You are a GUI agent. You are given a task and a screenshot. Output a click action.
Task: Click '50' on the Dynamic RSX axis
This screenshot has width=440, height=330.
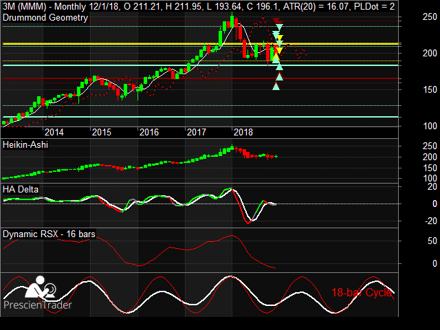(x=432, y=241)
